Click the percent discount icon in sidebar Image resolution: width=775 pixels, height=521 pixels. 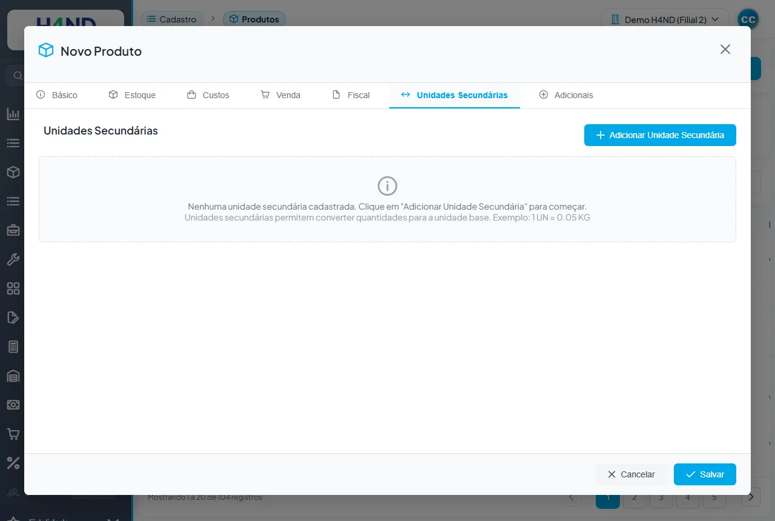pyautogui.click(x=13, y=463)
